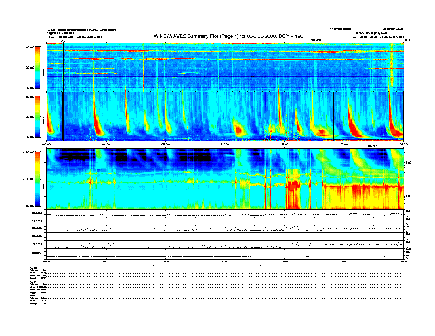Click the 12:00 tick label below RAD1 panel
Screen dimensions: 435x336
pos(225,144)
